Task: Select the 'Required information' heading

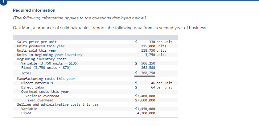Action: (34, 10)
